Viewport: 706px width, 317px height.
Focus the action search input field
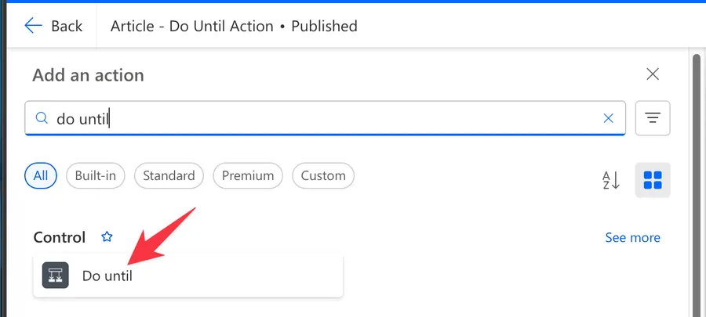(314, 118)
